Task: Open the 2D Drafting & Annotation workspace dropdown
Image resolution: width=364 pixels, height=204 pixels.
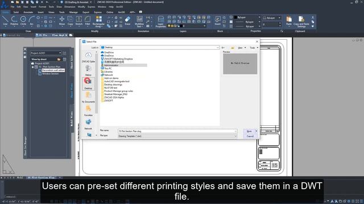Action: click(90, 2)
